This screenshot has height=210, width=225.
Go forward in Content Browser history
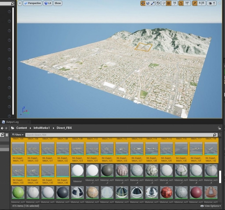(6, 128)
